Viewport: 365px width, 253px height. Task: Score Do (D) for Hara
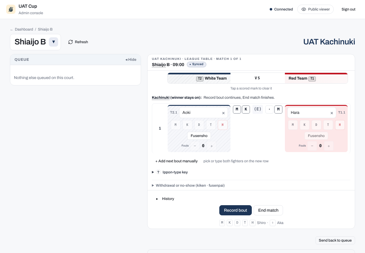coord(316,125)
